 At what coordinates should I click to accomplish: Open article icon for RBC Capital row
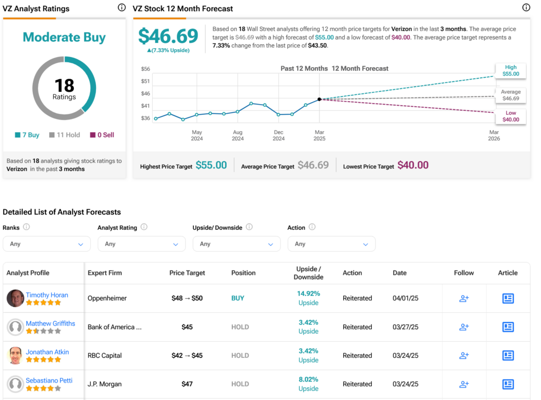(508, 356)
